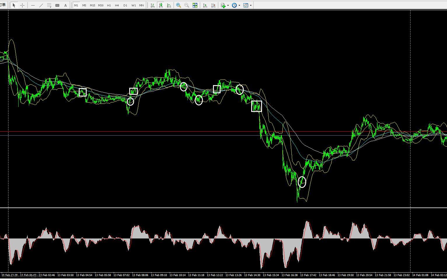Click the 订单 button at toolbar left
Image resolution: width=447 pixels, height=279 pixels.
click(3, 5)
